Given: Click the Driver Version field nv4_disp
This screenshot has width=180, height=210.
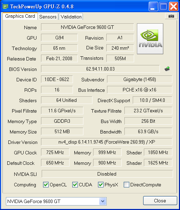Looking at the screenshot, I should tap(107, 142).
